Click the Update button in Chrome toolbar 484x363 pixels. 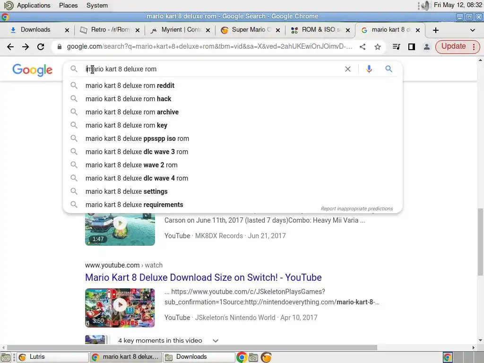(453, 46)
